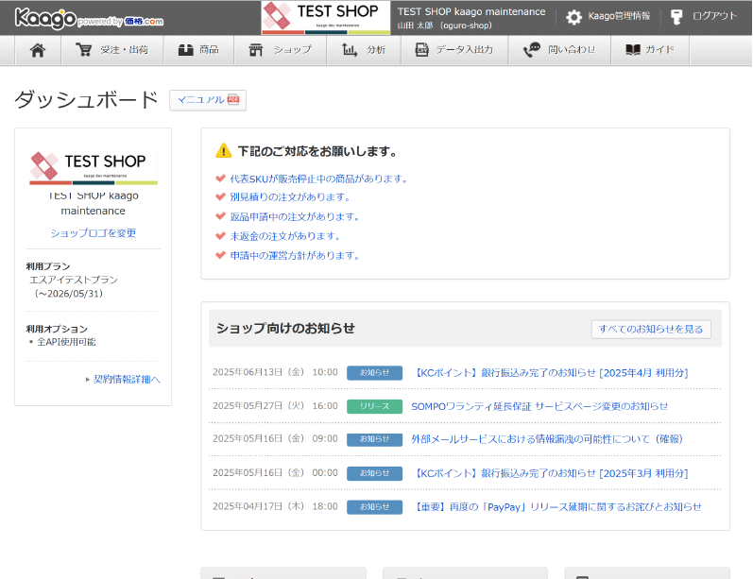Open KCポイント 2025年4月 利用分 notice
This screenshot has height=579, width=753.
tap(550, 372)
